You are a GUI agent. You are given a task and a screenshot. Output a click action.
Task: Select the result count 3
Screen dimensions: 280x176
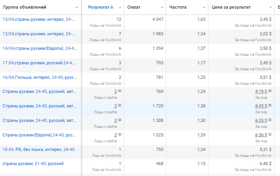point(120,63)
